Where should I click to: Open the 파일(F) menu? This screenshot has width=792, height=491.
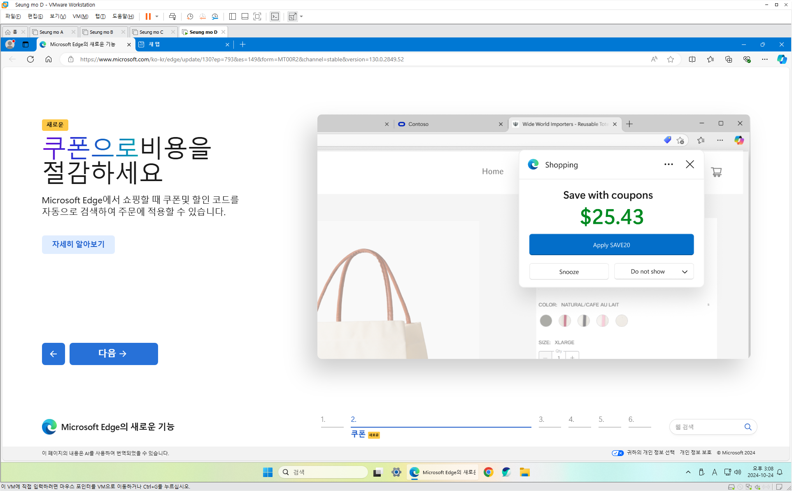pyautogui.click(x=13, y=16)
